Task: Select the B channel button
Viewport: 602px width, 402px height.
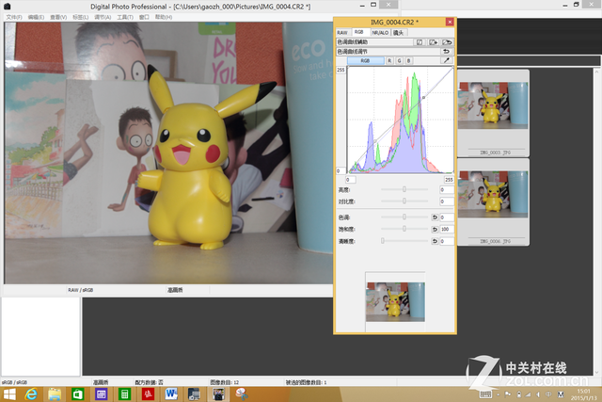Action: coord(409,60)
